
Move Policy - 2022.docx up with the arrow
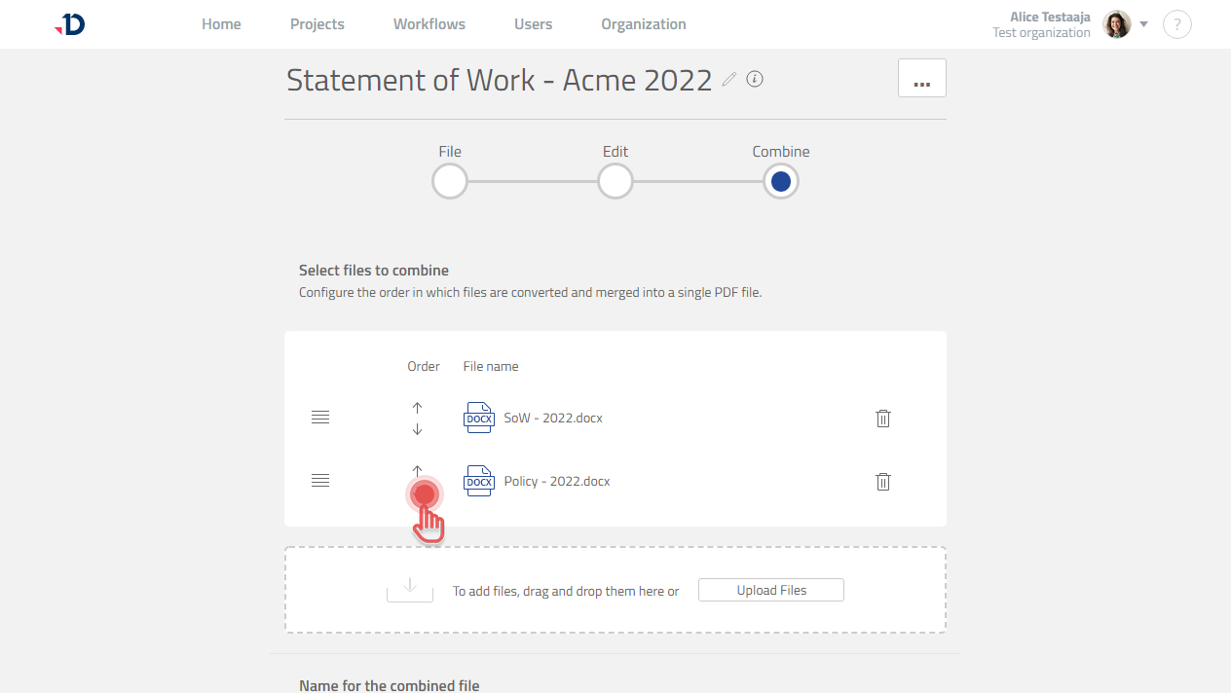(x=417, y=471)
